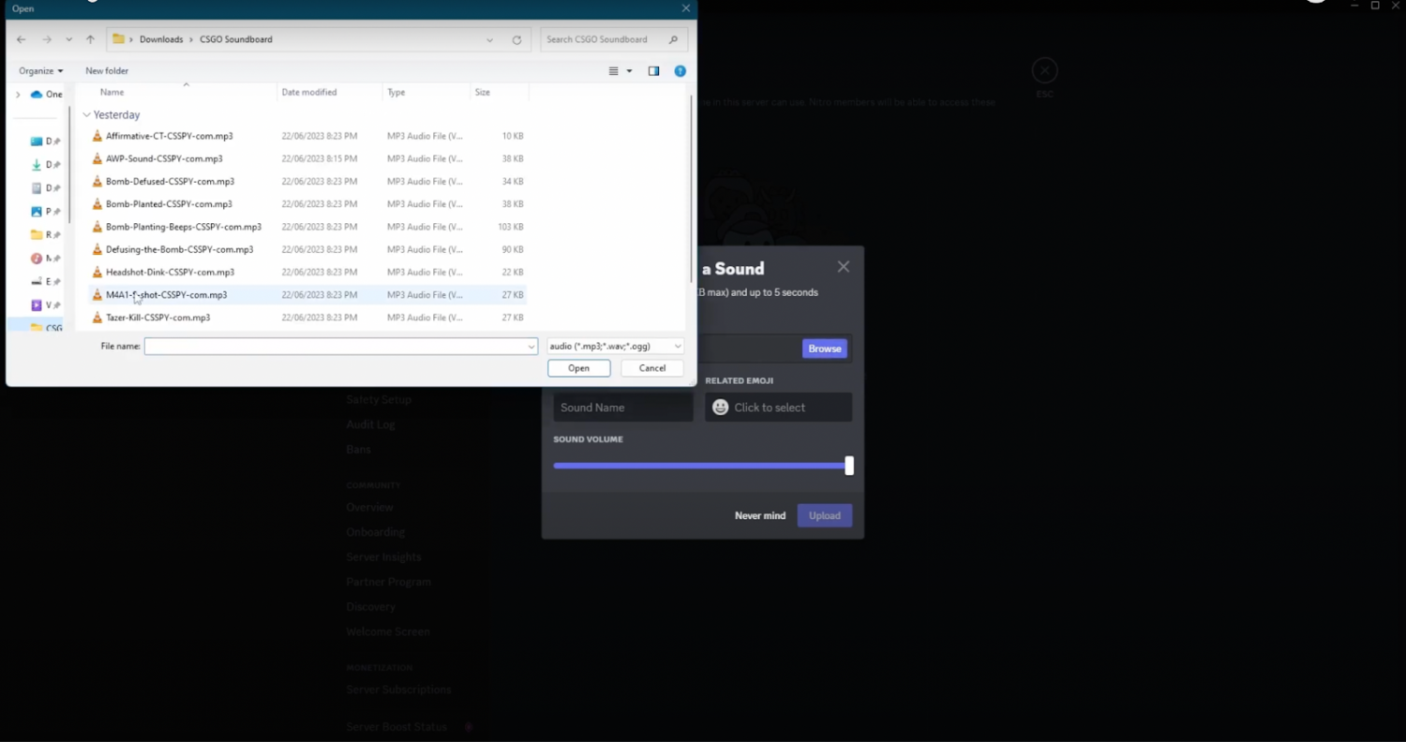Open the change view dropdown arrow
The height and width of the screenshot is (742, 1406).
tap(629, 71)
